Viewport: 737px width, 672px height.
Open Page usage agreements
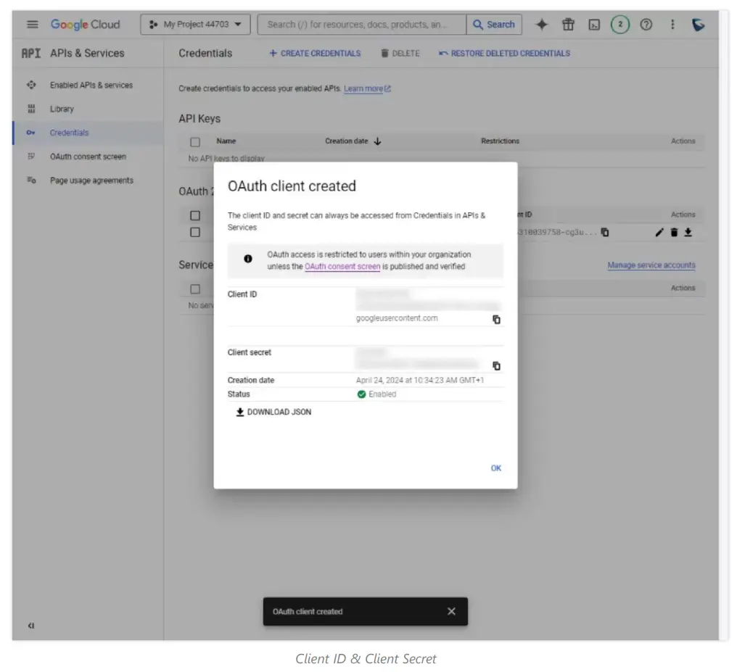click(x=91, y=181)
